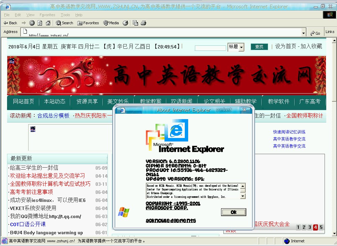This screenshot has height=246, width=337.
Task: Click the OK button in About dialog
Action: click(234, 212)
